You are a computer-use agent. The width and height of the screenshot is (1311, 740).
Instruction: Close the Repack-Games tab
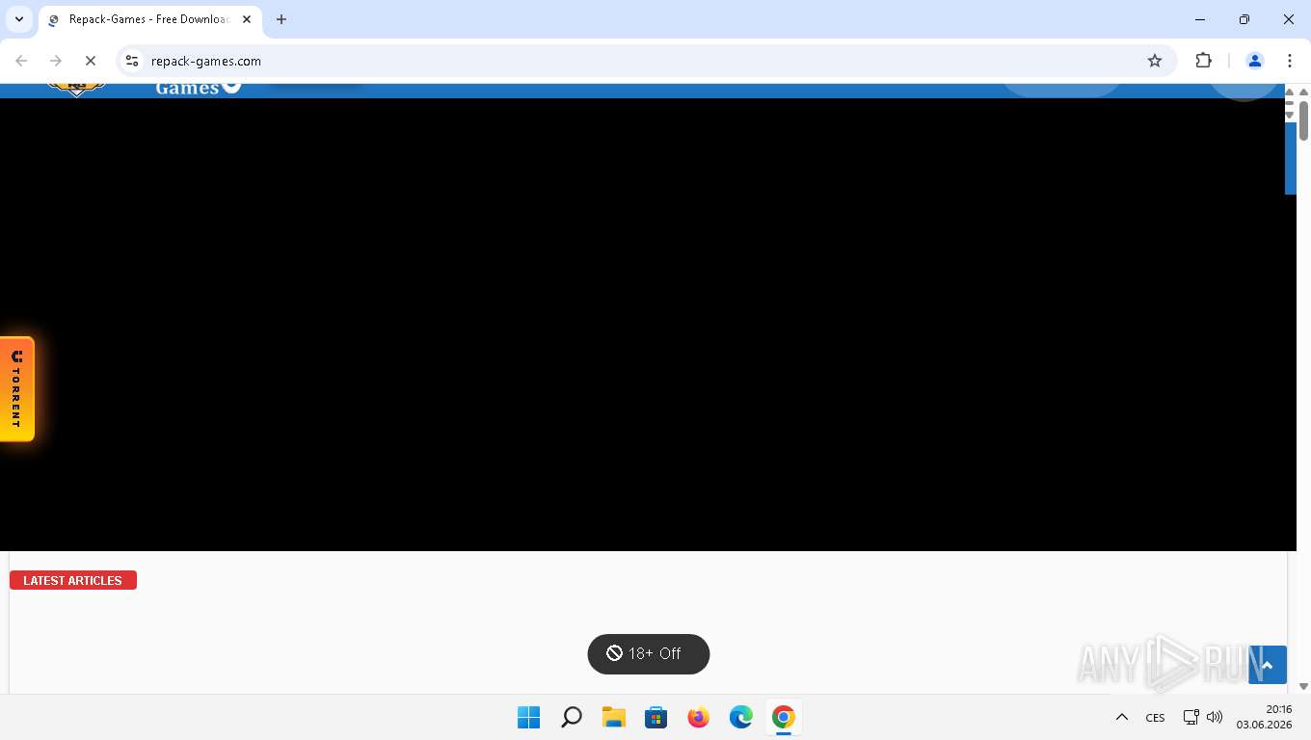(247, 19)
